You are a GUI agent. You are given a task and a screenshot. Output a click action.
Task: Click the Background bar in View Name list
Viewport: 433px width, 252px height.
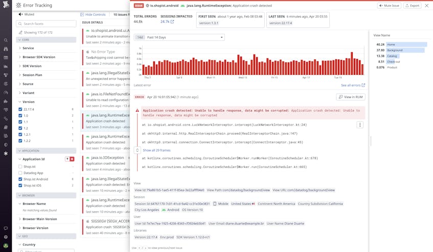[x=405, y=50]
